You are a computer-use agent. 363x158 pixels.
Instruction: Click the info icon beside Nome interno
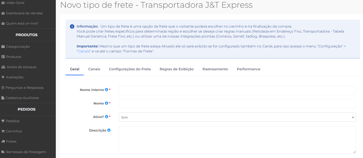106,90
